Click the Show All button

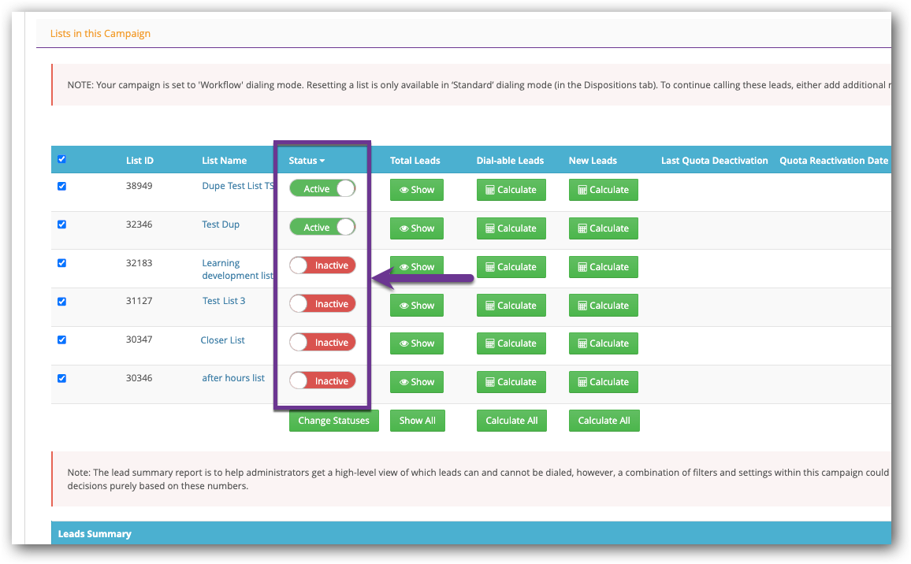(417, 421)
